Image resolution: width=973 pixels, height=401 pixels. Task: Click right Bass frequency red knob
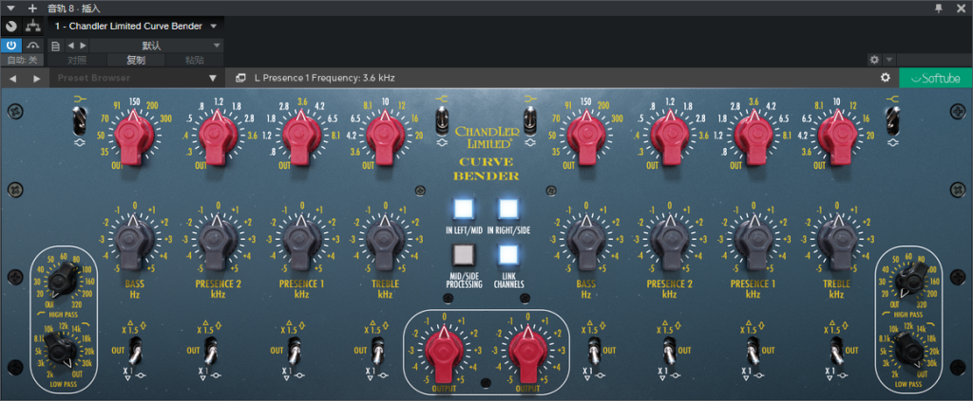[x=585, y=137]
